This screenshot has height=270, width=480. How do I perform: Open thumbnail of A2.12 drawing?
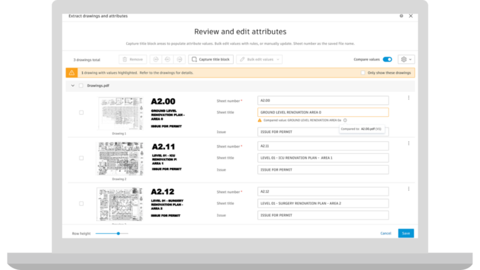point(120,204)
